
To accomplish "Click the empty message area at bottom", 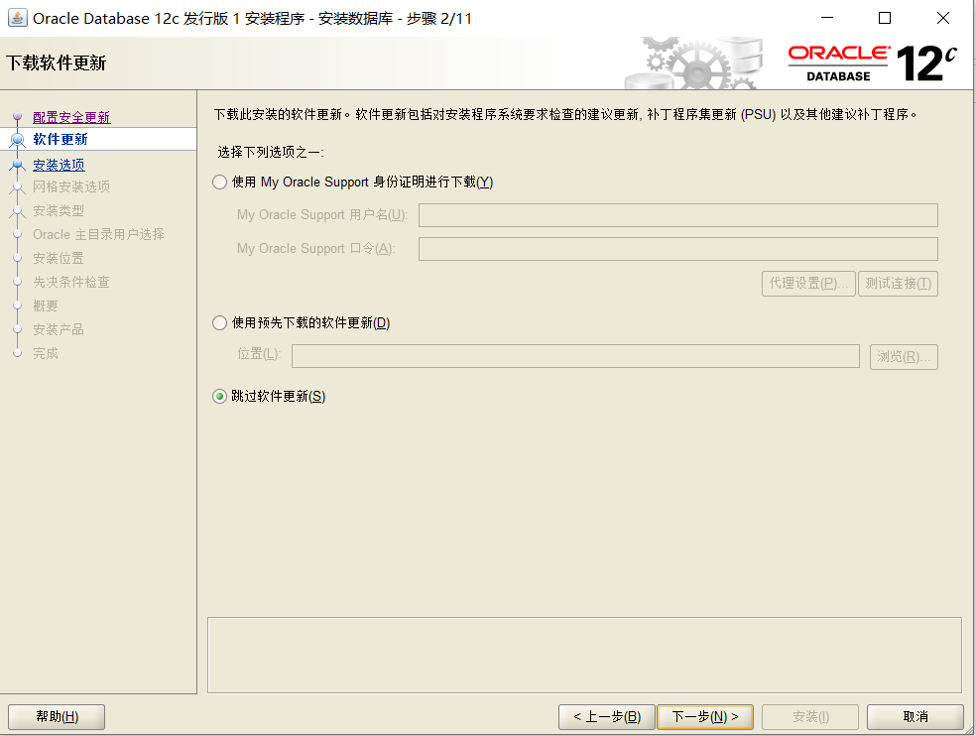I will 584,655.
